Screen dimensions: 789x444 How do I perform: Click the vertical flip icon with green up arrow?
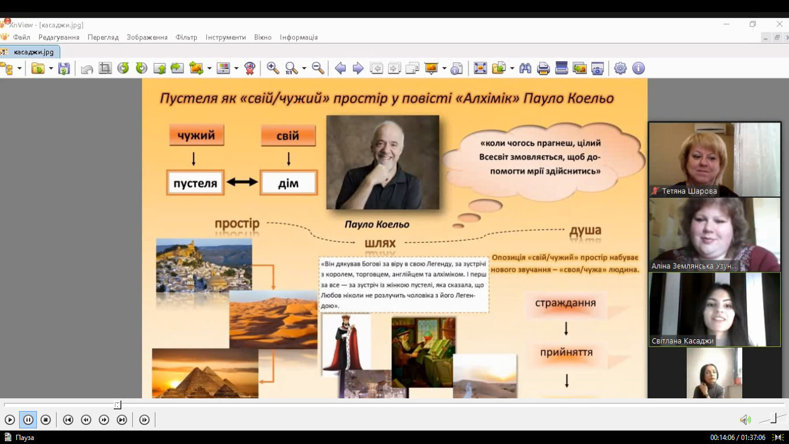(x=160, y=68)
